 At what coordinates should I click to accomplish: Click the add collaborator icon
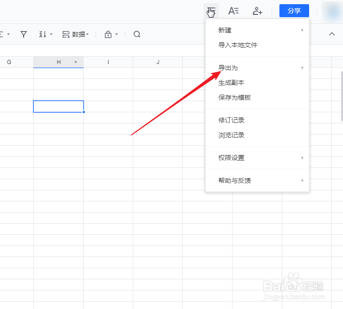click(257, 11)
